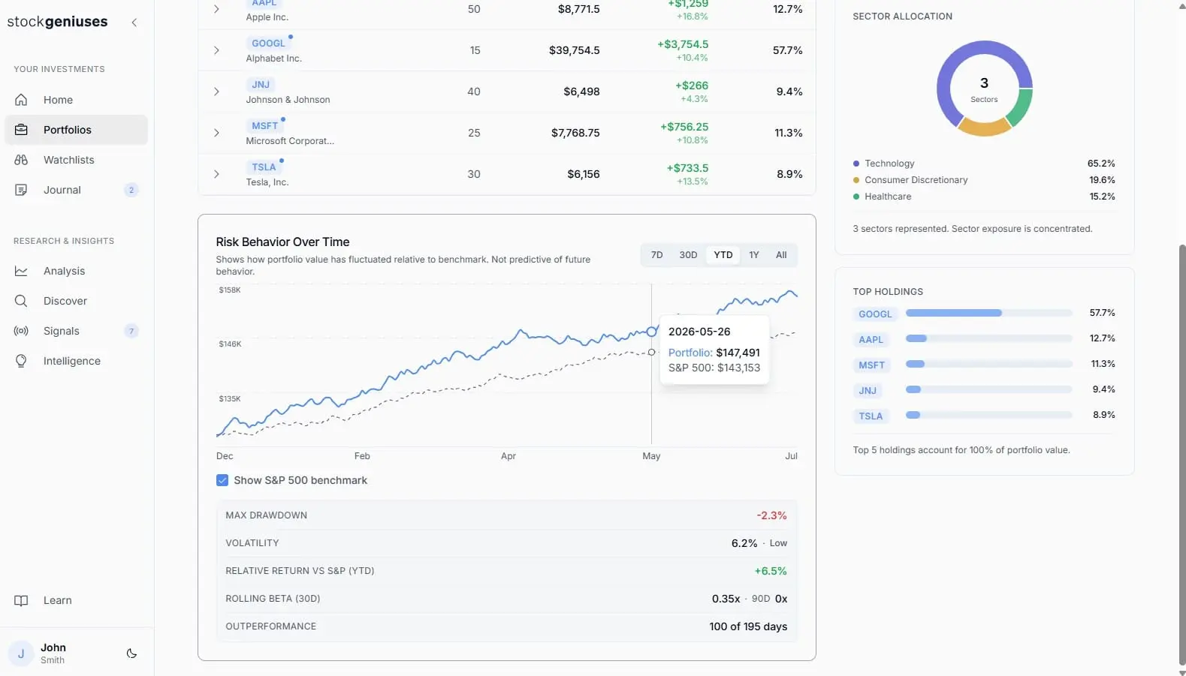Click the Watchlists binoculars icon
The image size is (1186, 676).
coord(21,160)
